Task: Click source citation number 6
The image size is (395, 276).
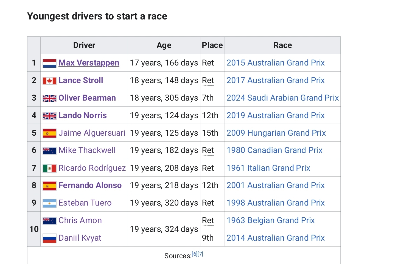Action: click(x=194, y=254)
